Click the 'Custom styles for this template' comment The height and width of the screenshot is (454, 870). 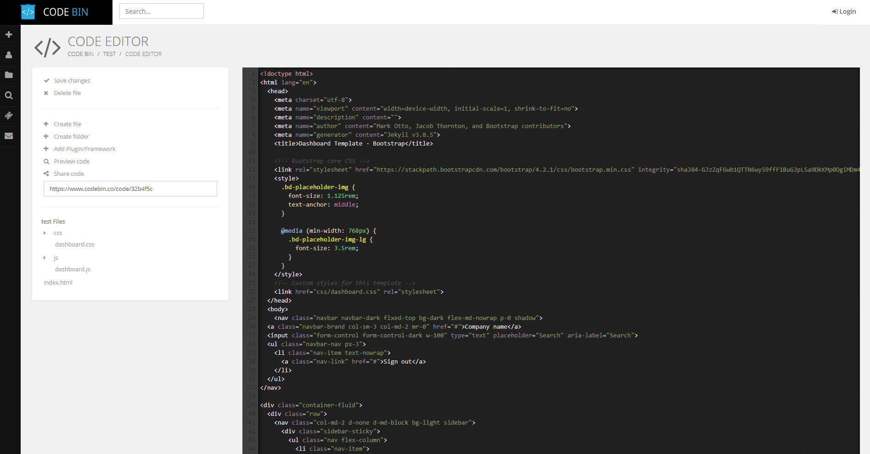click(x=344, y=283)
